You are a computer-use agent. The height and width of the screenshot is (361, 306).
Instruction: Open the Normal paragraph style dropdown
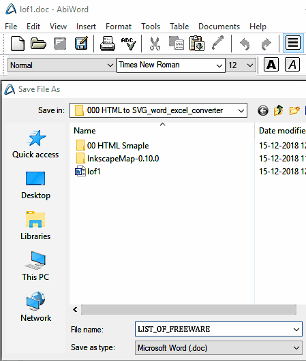pyautogui.click(x=62, y=65)
